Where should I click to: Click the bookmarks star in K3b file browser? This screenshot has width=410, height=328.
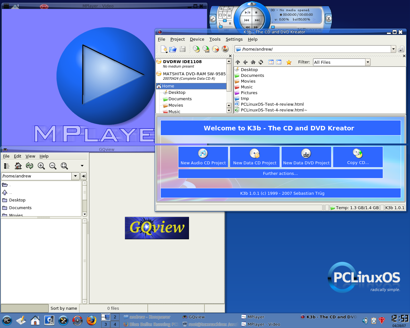[x=289, y=62]
